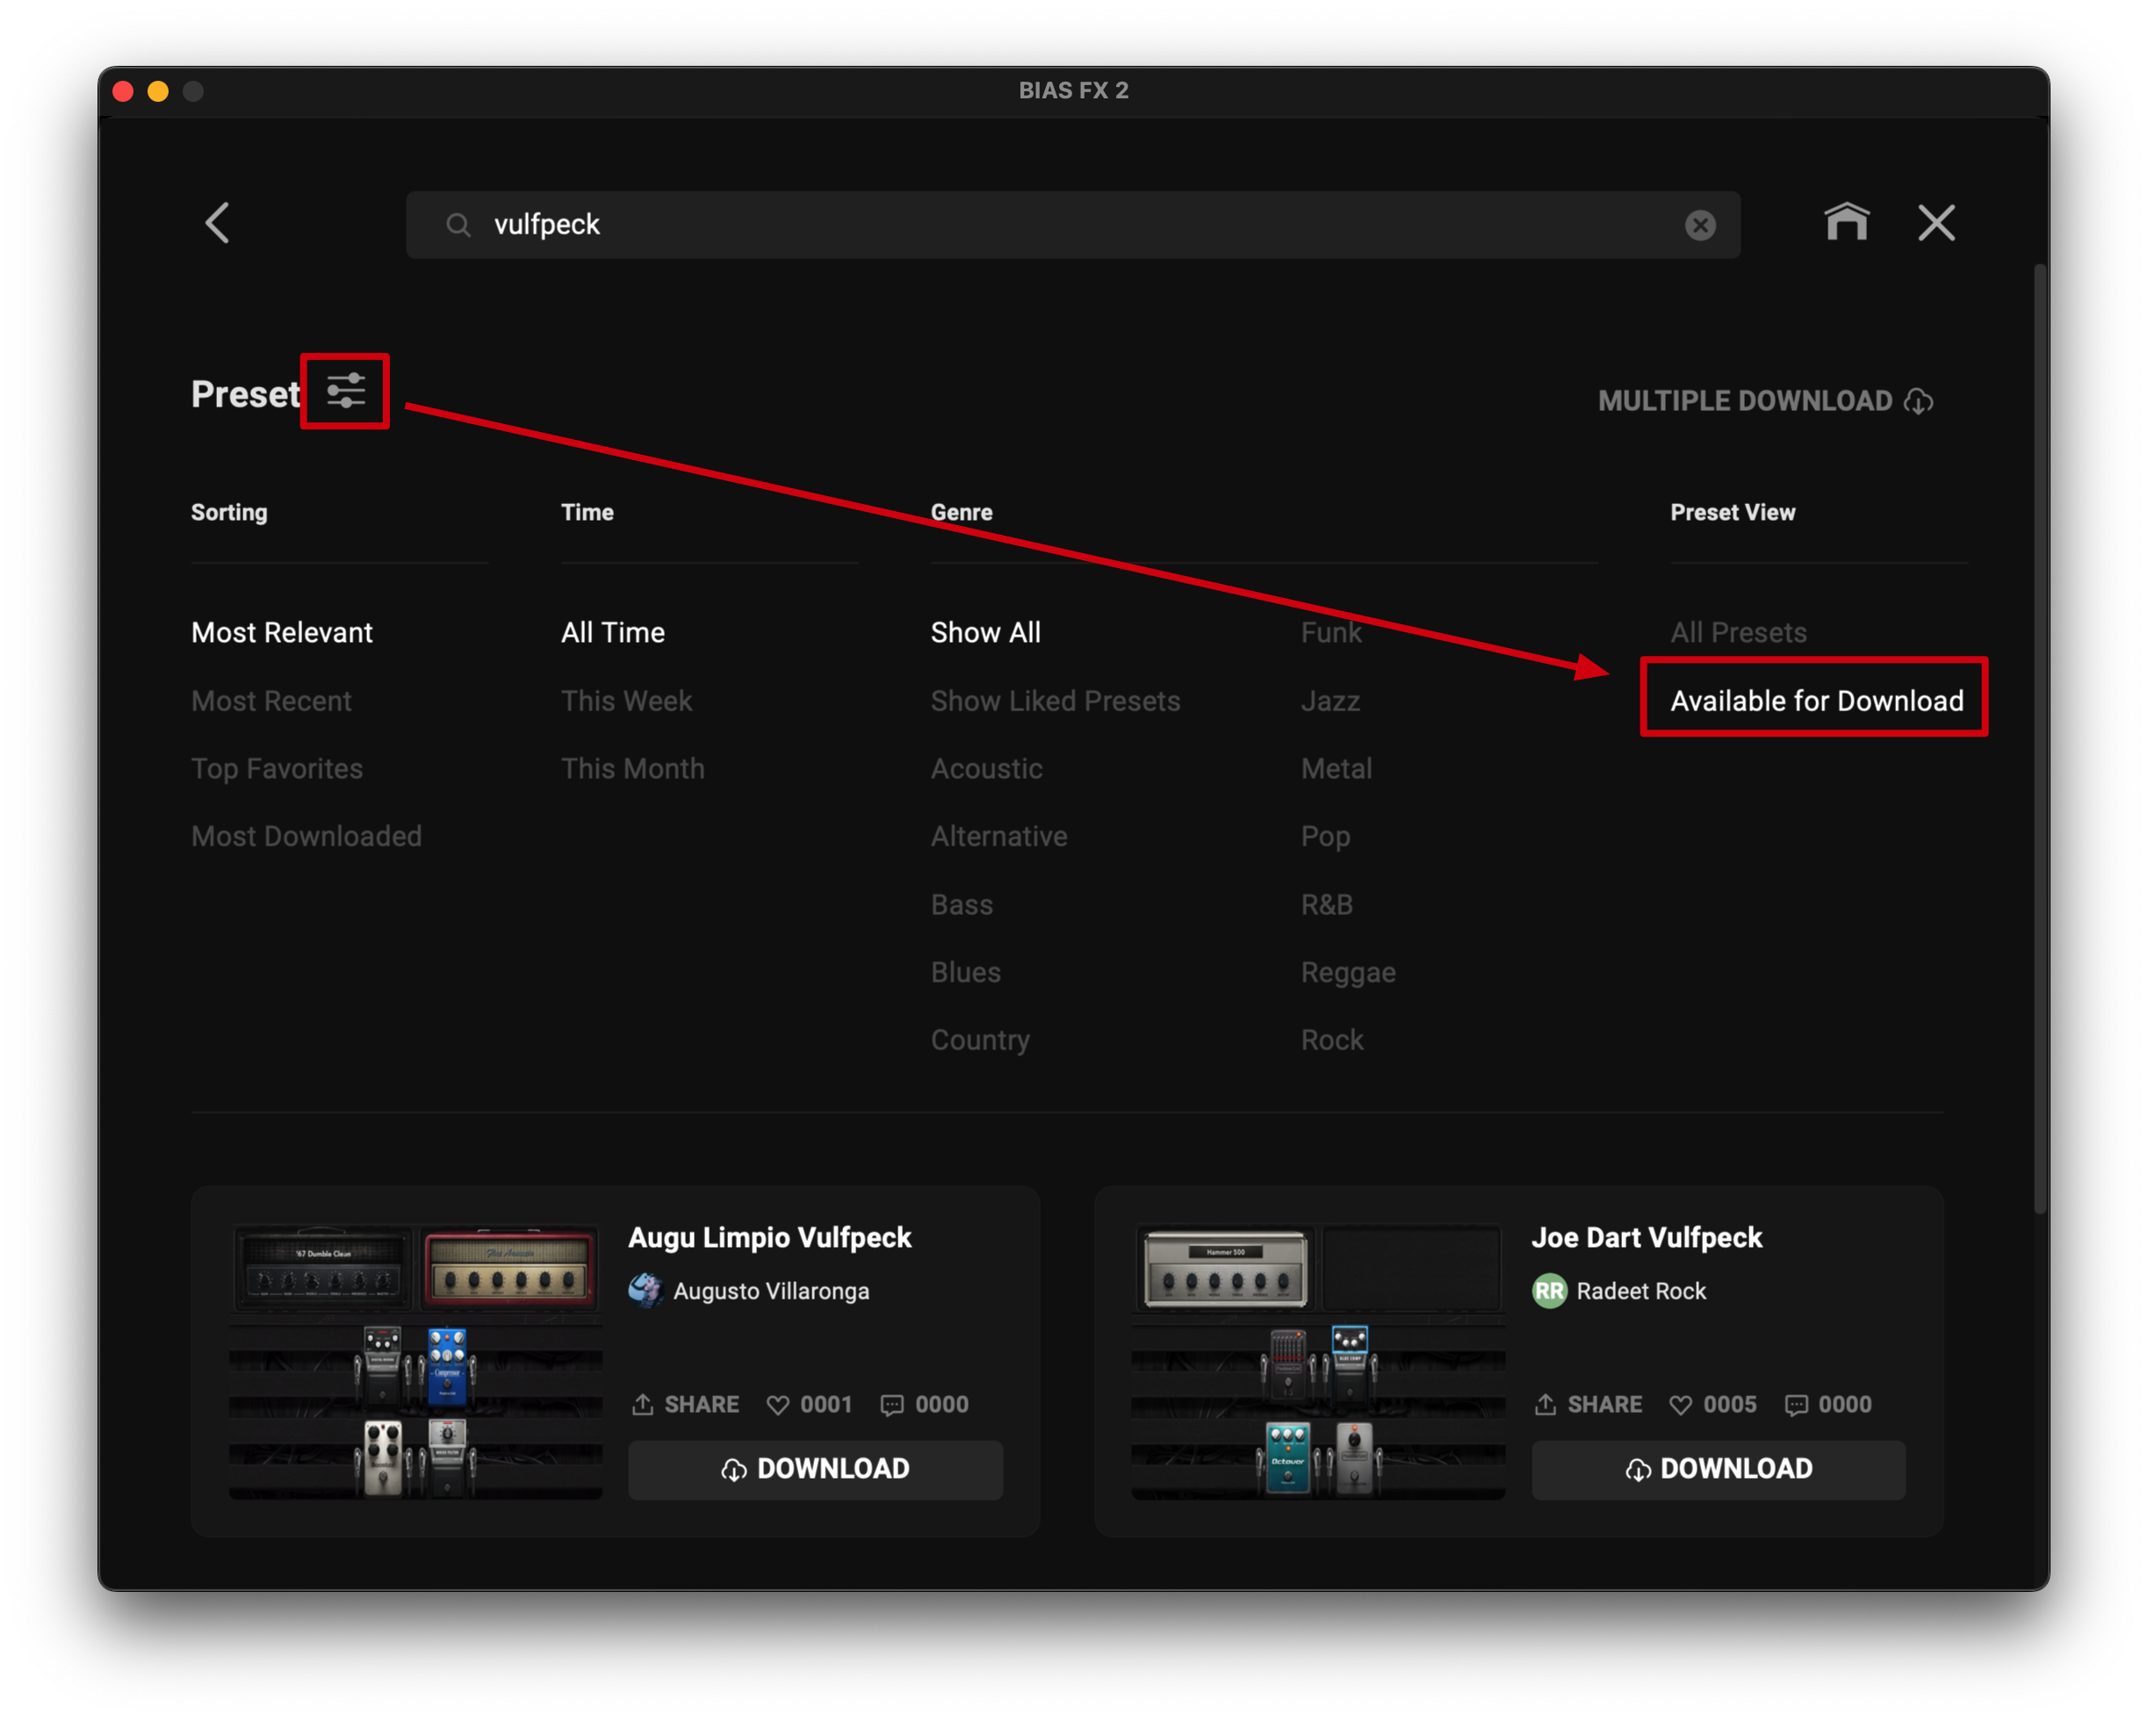Viewport: 2148px width, 1721px height.
Task: Open Augu Limpio Vulfpeck pedalboard thumbnail
Action: tap(415, 1362)
